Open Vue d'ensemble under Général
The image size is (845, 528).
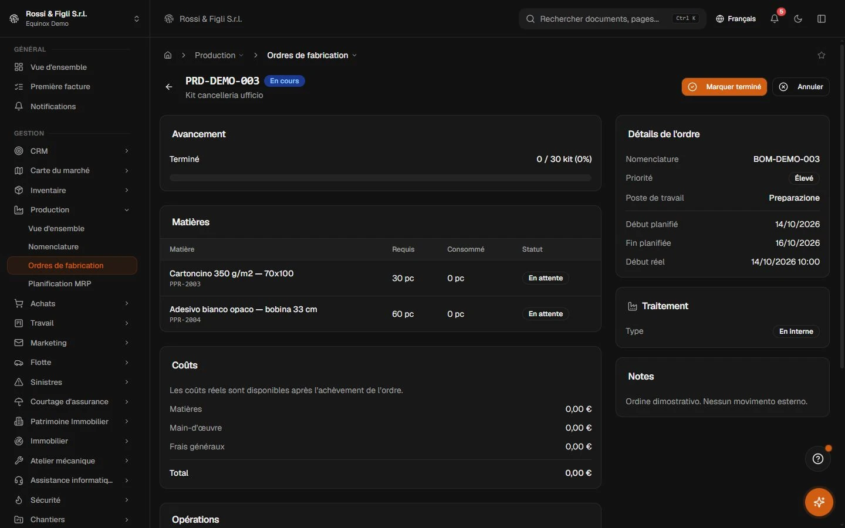(x=72, y=67)
